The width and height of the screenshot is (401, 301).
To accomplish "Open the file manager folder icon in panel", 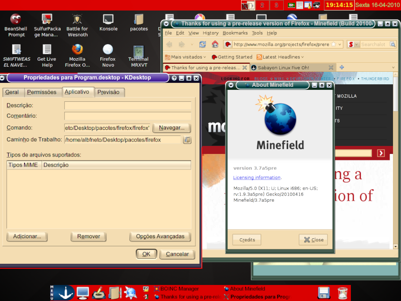I will tap(115, 293).
